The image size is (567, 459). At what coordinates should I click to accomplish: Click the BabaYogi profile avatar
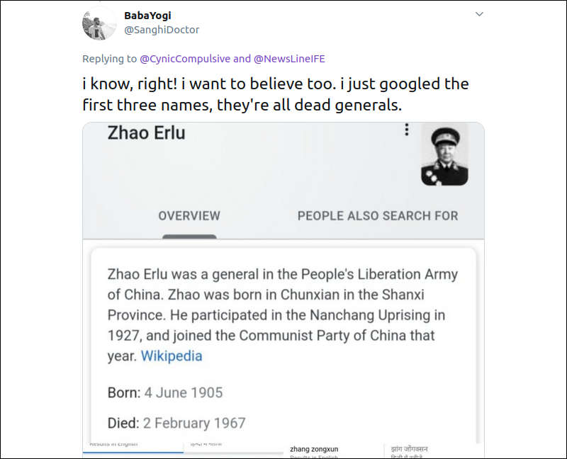point(99,23)
